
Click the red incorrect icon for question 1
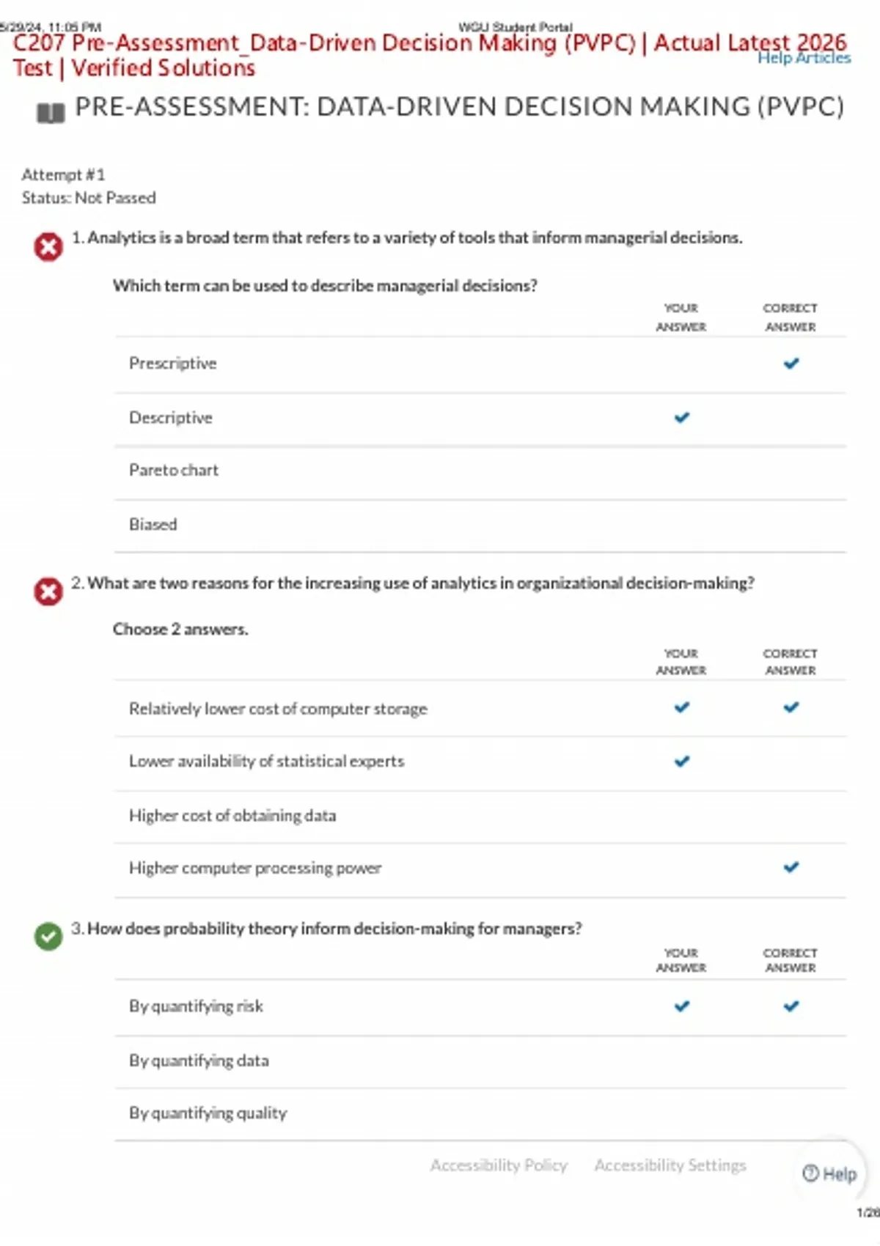(x=48, y=247)
